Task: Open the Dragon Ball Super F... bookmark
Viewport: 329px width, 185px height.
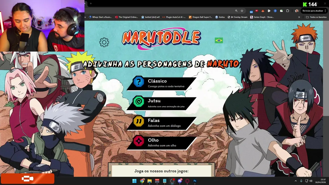Action: click(200, 17)
